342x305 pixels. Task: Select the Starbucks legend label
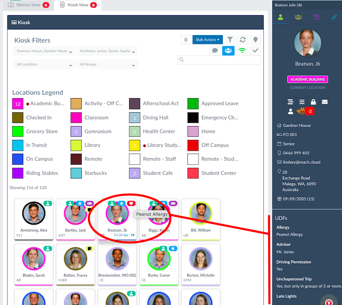click(x=96, y=173)
